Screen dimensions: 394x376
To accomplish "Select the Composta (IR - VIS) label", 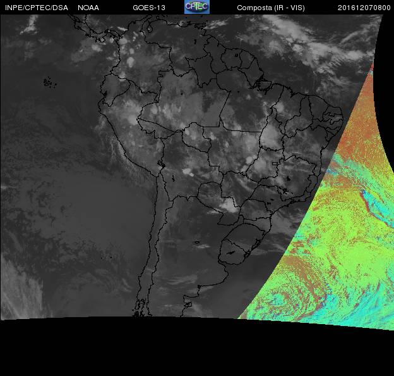I will coord(271,8).
